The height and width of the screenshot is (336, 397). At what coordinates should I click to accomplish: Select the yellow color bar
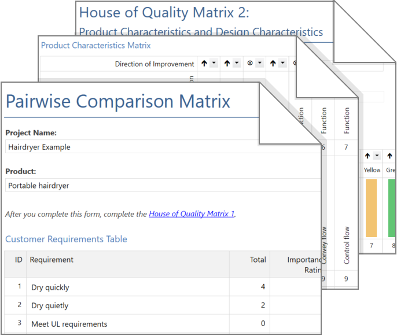click(371, 208)
